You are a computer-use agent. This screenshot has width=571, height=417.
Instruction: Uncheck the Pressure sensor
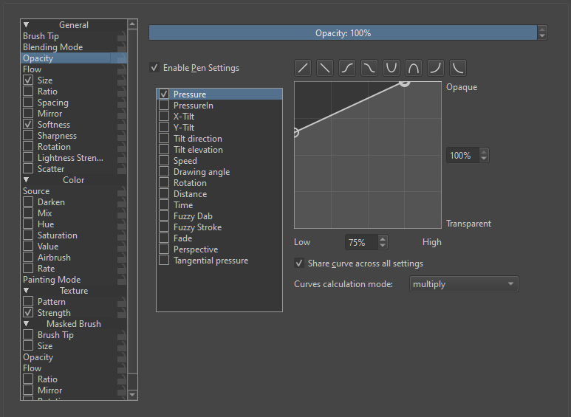click(x=164, y=94)
